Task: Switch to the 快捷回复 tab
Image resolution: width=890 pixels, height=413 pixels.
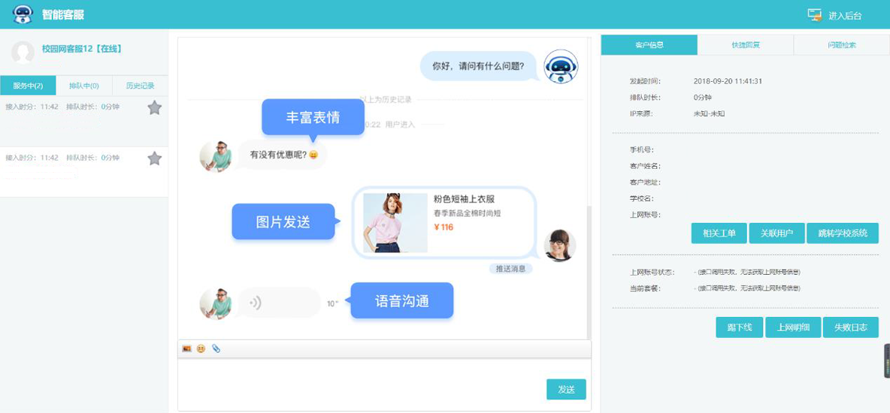Action: tap(745, 45)
